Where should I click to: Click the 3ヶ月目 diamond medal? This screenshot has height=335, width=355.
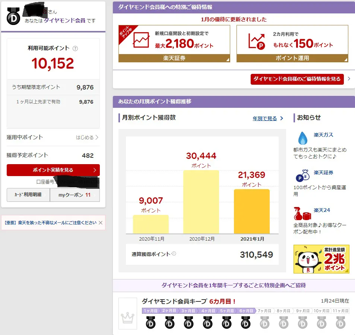tap(188, 322)
